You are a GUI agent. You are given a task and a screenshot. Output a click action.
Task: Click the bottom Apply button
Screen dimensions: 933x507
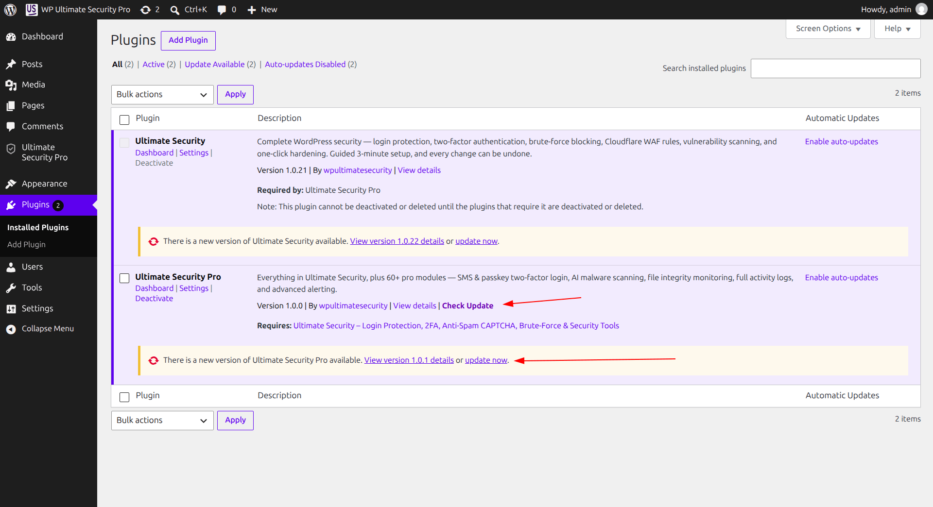click(x=235, y=420)
